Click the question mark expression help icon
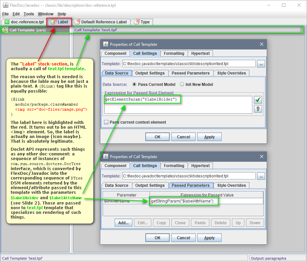307x262 pixels. 257,109
